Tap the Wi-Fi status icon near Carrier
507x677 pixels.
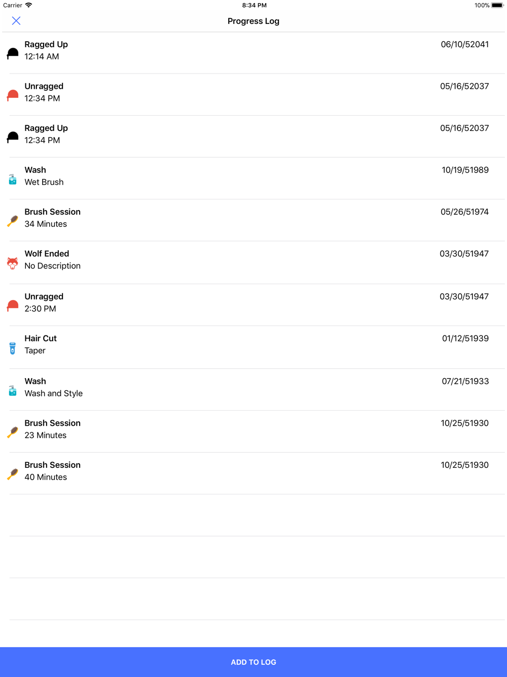[29, 5]
